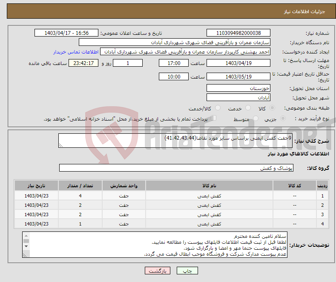Click تاریخ نیاز column header

(x=37, y=186)
